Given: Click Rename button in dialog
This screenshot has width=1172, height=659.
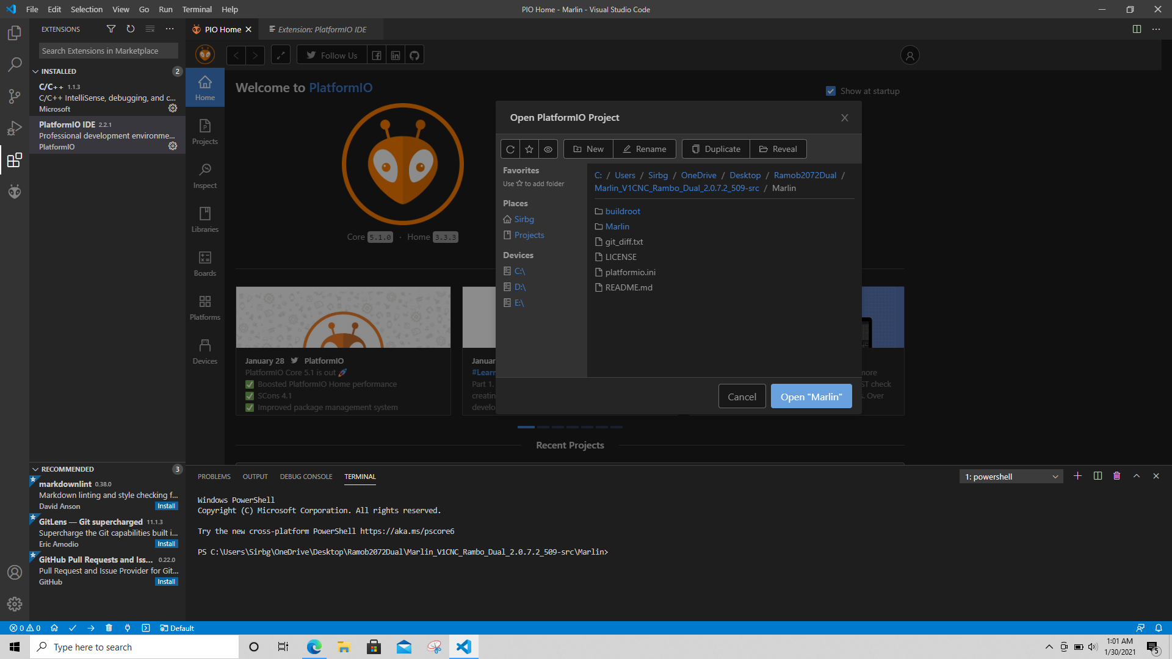Looking at the screenshot, I should coord(645,149).
